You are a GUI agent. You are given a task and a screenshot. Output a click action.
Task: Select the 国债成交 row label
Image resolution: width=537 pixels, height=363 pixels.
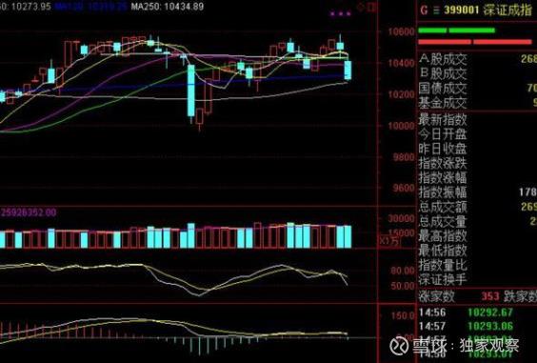pyautogui.click(x=443, y=89)
